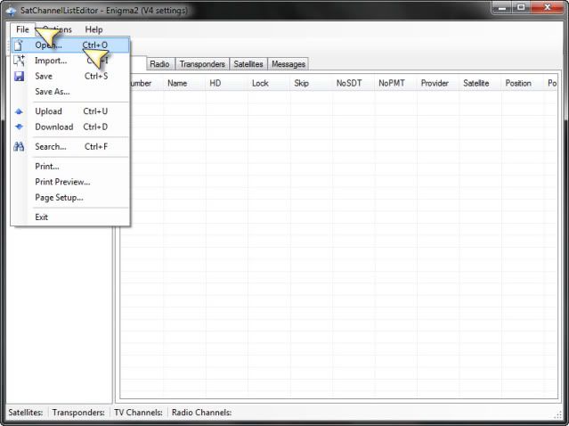The height and width of the screenshot is (426, 569).
Task: Switch to the Satellites tab
Action: click(x=248, y=64)
